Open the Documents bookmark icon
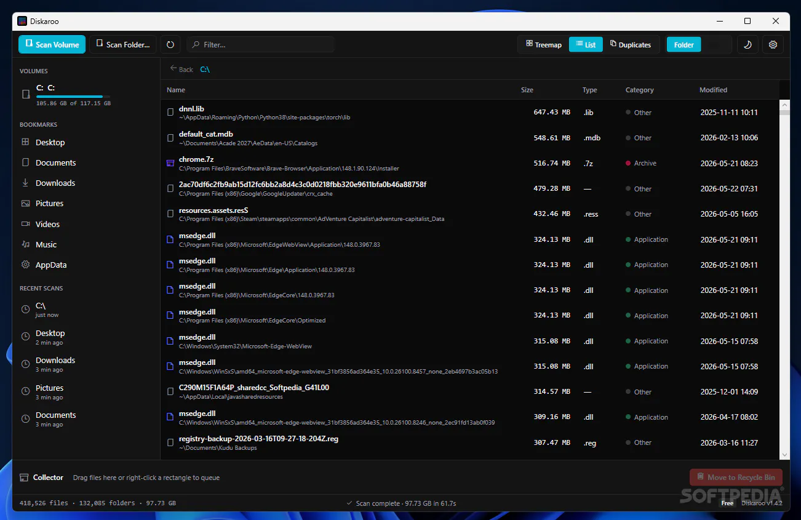This screenshot has height=520, width=801. (x=25, y=162)
